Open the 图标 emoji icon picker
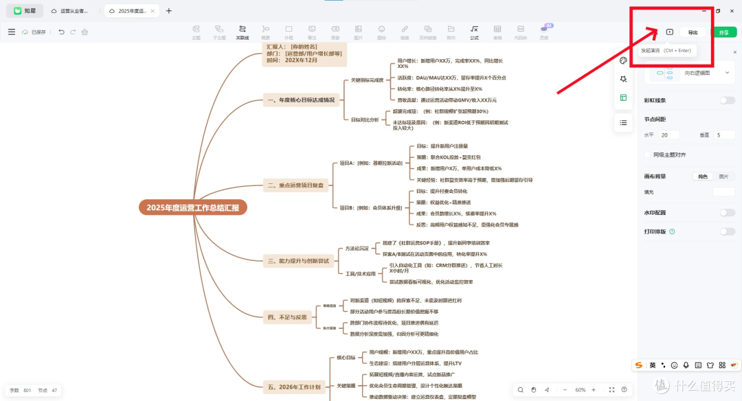Screen dimensions: 742x401 [x=381, y=32]
